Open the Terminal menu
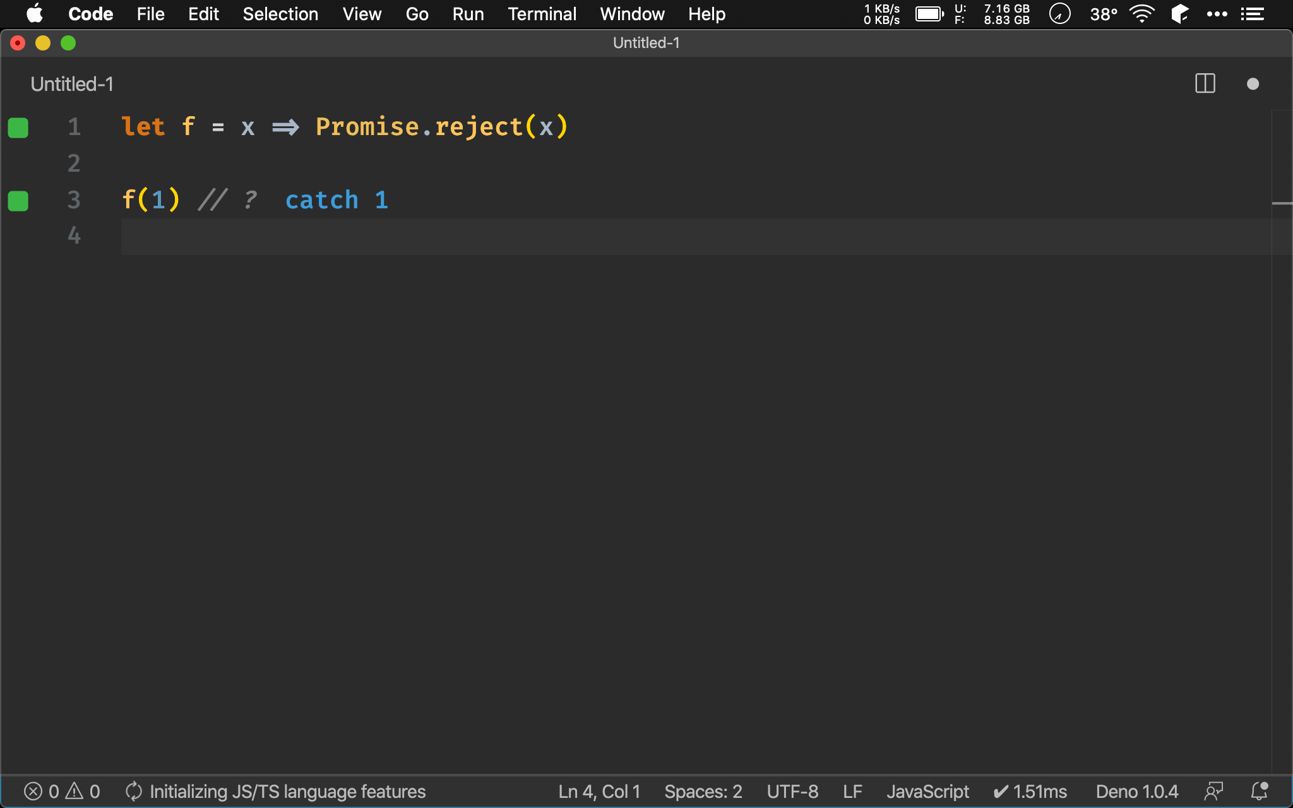Viewport: 1293px width, 808px height. 542,14
